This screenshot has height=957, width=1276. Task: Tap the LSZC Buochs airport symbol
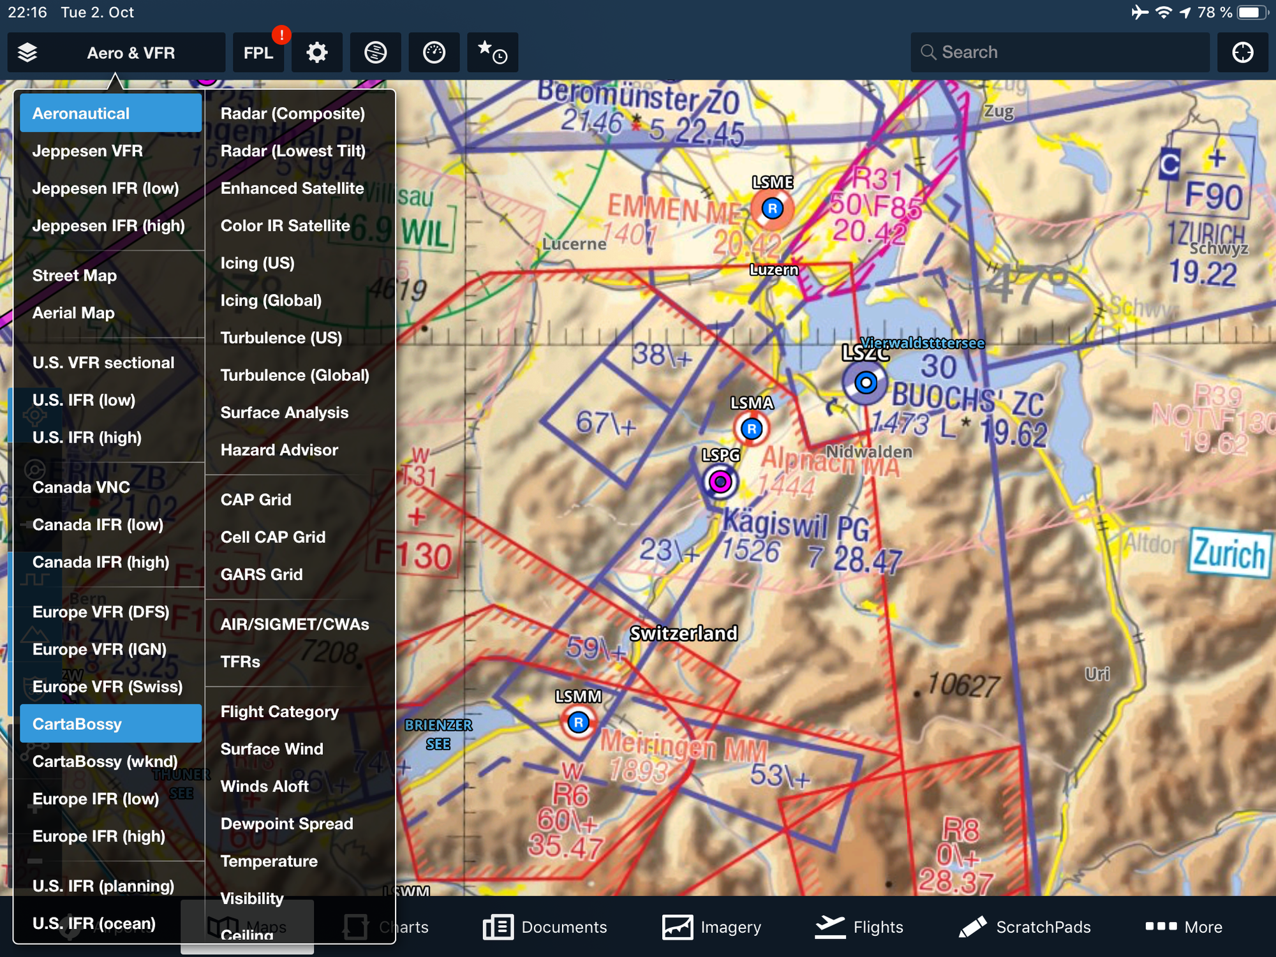[865, 383]
